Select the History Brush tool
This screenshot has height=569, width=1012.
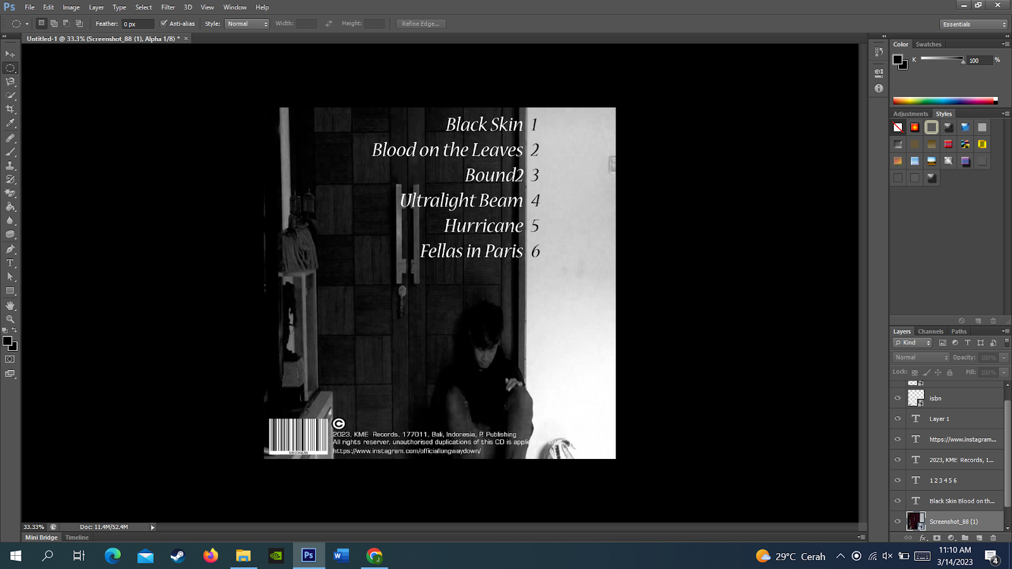point(10,180)
